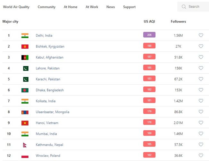
Task: Open Ulaanbaatar, Mongolia city page
Action: pyautogui.click(x=53, y=112)
